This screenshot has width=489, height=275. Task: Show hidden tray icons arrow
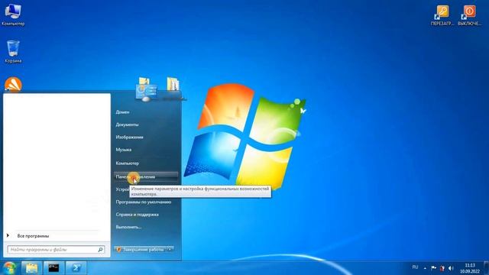click(425, 268)
